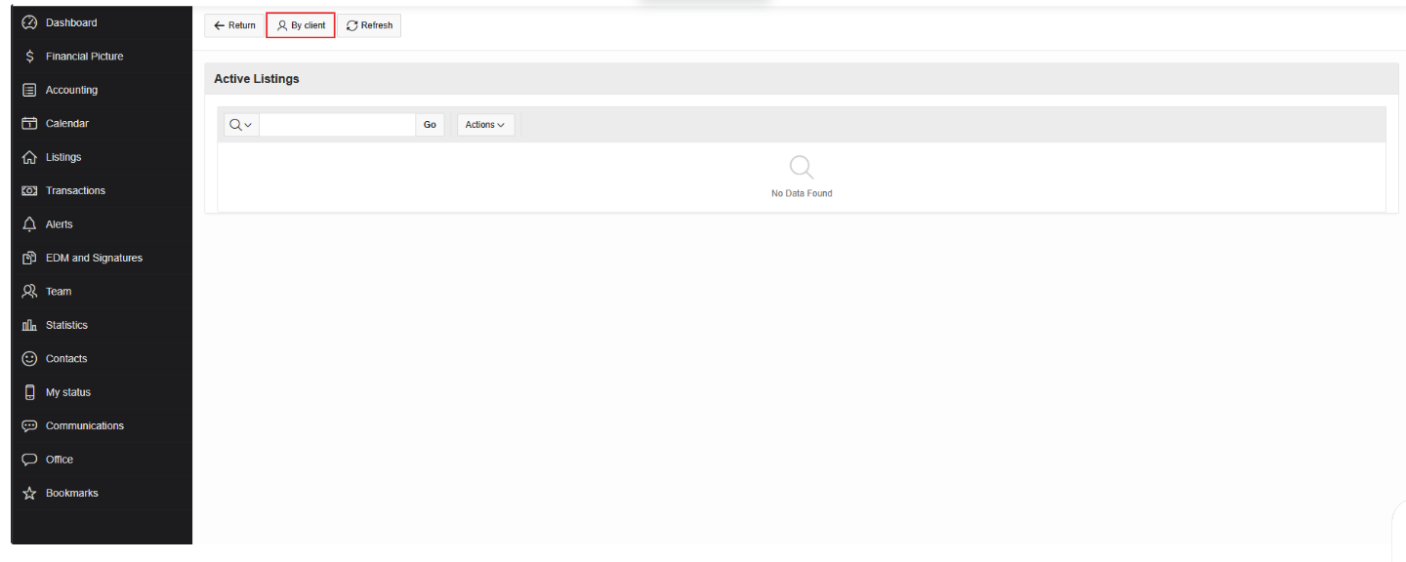
Task: Open EDM and Signatures menu item
Action: 94,258
